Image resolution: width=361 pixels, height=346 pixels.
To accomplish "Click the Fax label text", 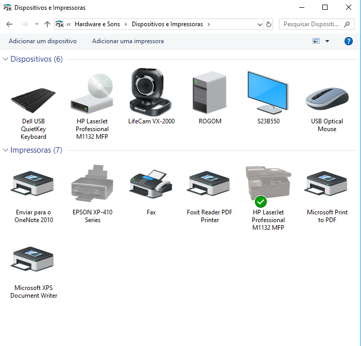I will (x=151, y=212).
